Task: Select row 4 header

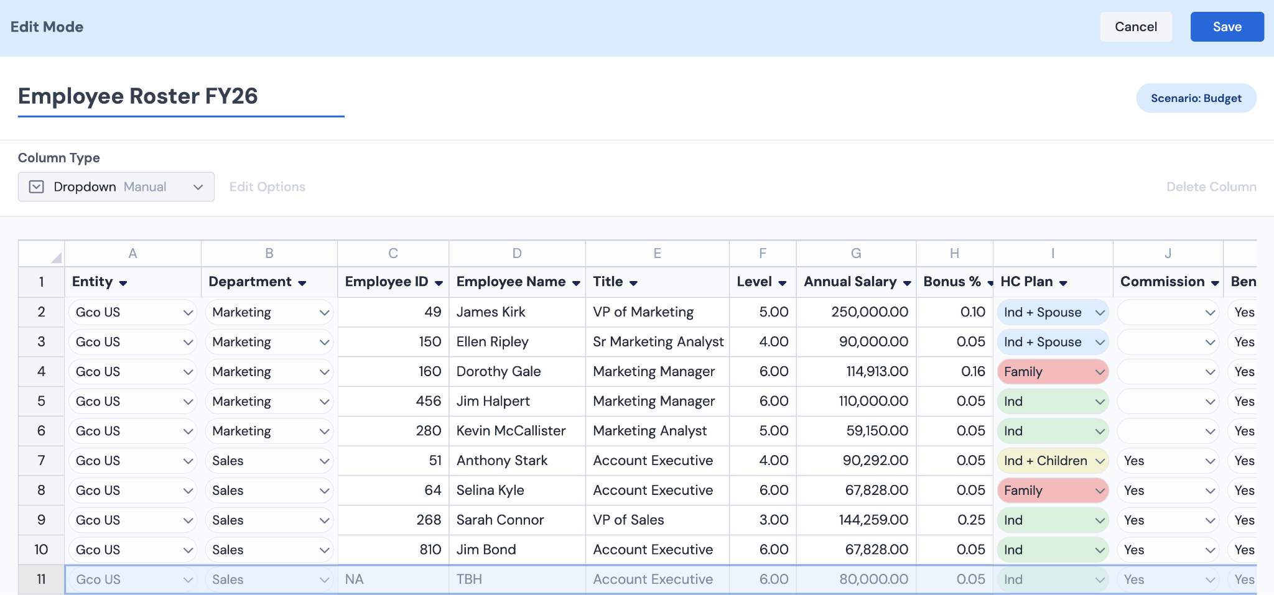Action: pos(42,372)
